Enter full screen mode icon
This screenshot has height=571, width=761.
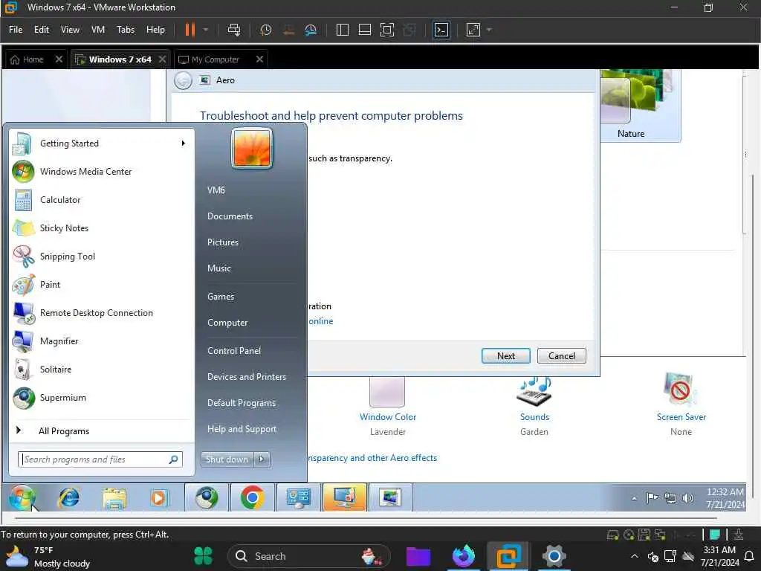(386, 30)
